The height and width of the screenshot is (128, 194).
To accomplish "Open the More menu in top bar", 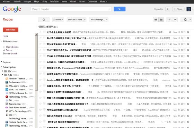I will pos(103,1).
